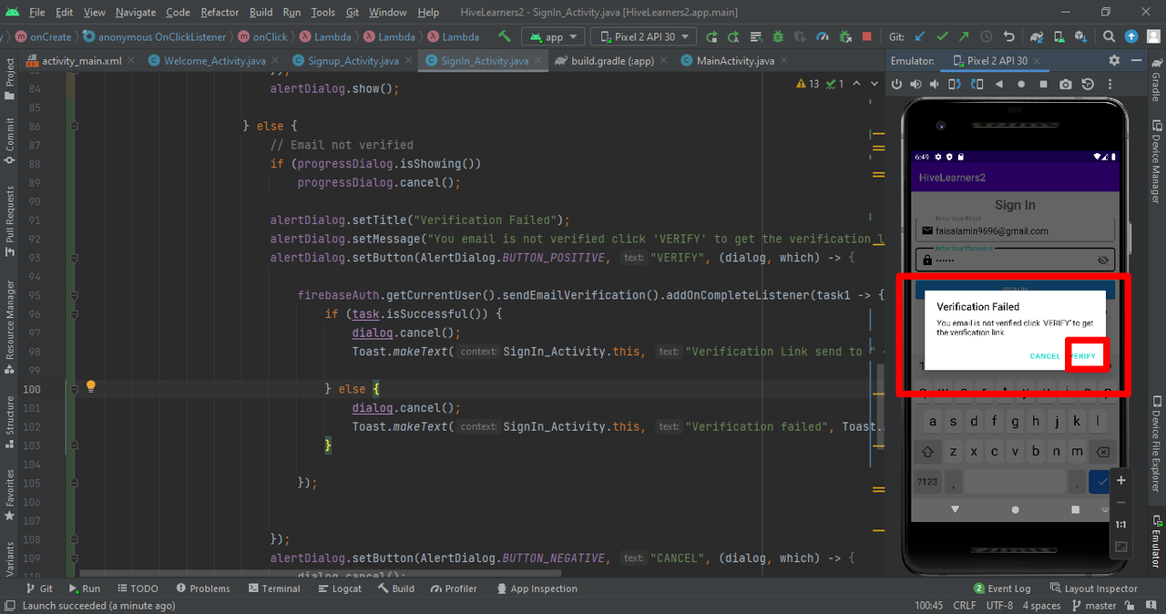The height and width of the screenshot is (614, 1166).
Task: Click the Git Rollback undo arrow
Action: tap(1008, 36)
